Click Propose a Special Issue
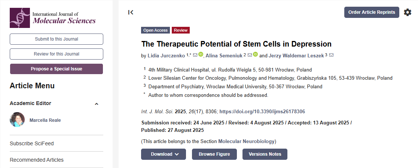This screenshot has width=418, height=168. [x=57, y=69]
